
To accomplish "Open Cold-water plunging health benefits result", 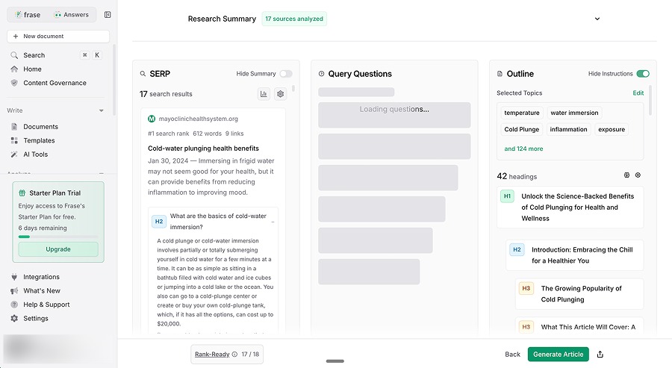I will point(203,149).
